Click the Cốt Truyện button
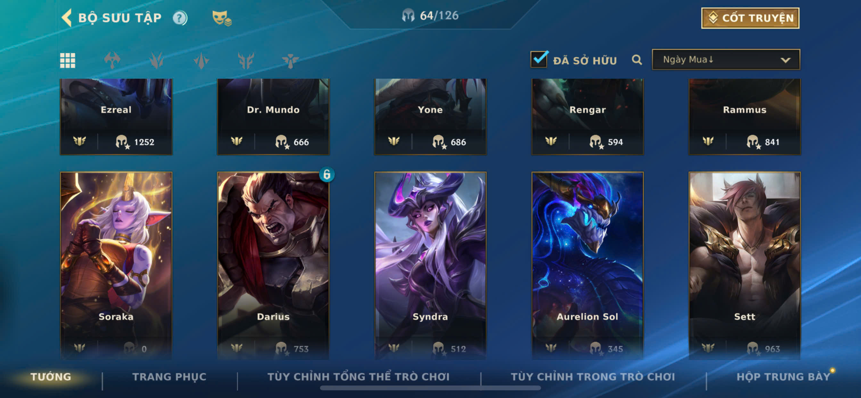The height and width of the screenshot is (398, 861). (750, 18)
